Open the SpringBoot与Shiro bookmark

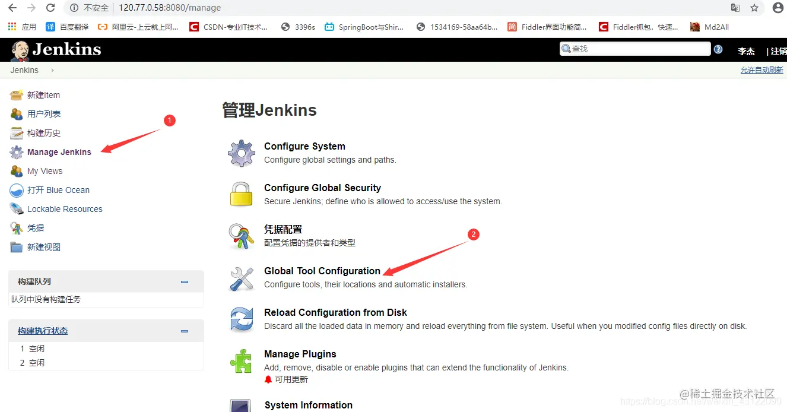[x=364, y=27]
